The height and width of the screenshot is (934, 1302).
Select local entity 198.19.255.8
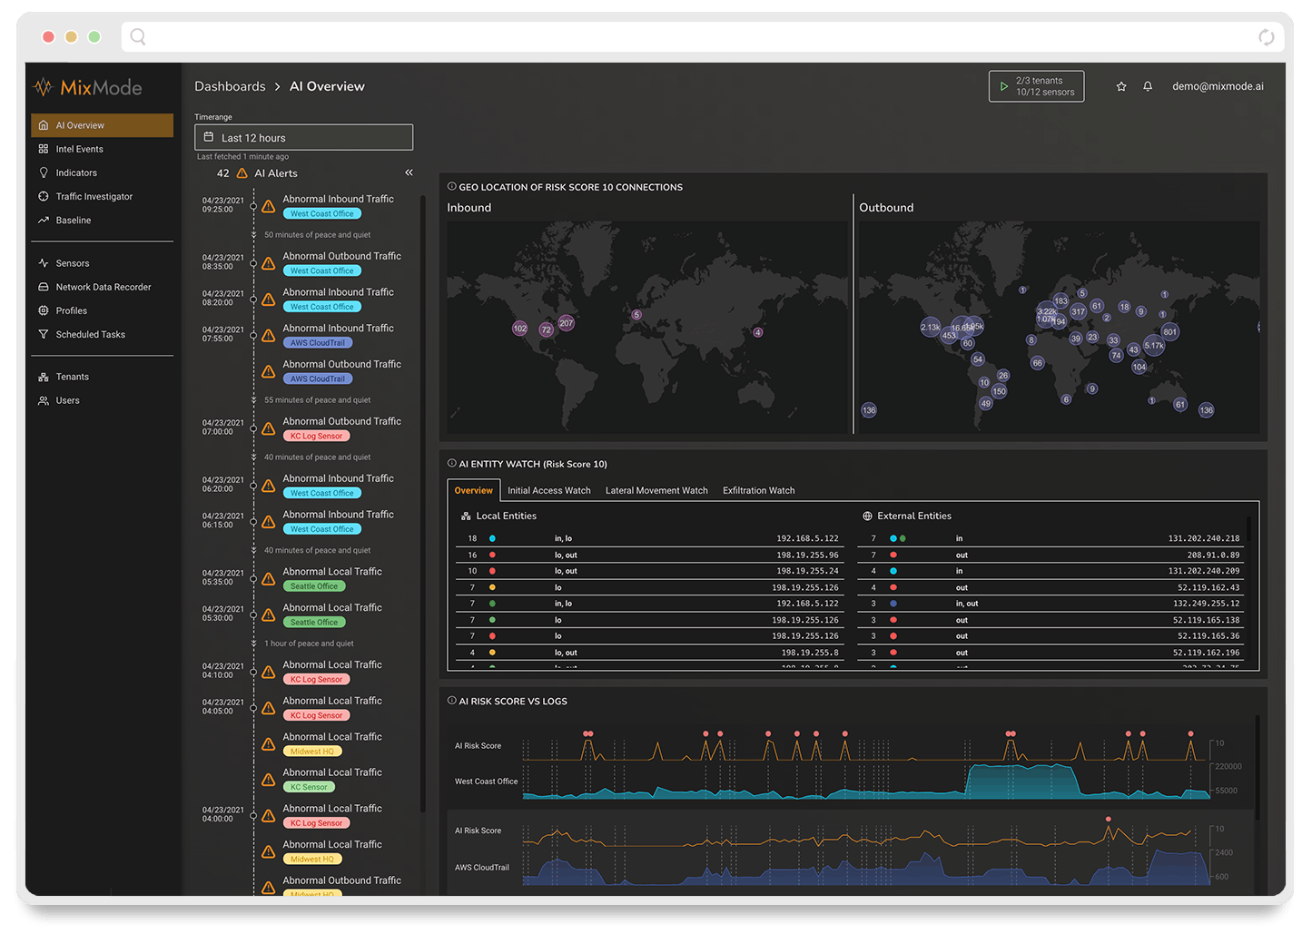click(649, 653)
